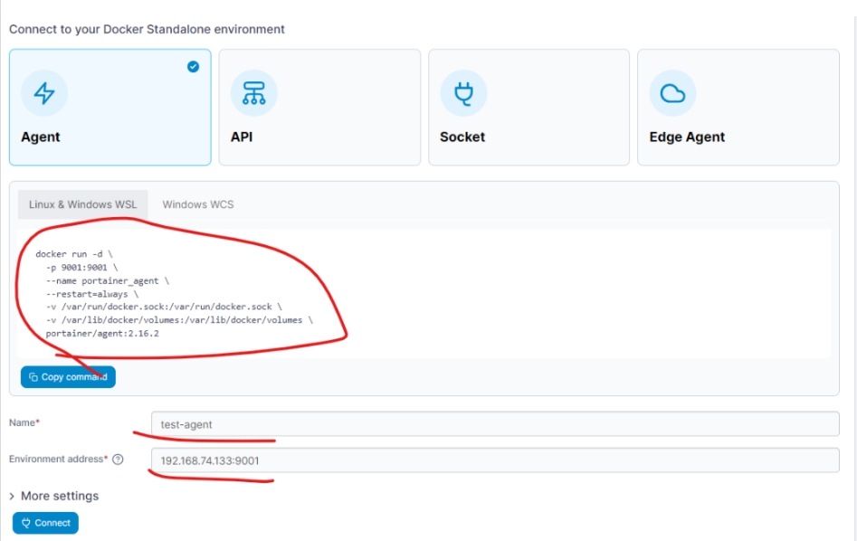Click the '-p 9001:9001' line

pyautogui.click(x=82, y=267)
